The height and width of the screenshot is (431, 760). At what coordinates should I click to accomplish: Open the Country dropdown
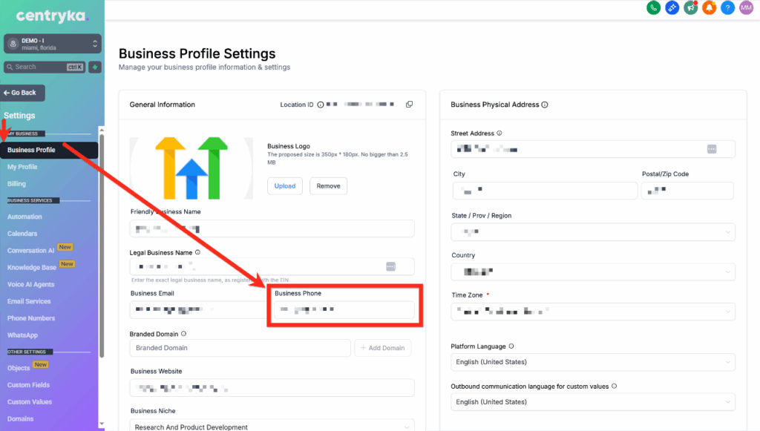(x=593, y=272)
